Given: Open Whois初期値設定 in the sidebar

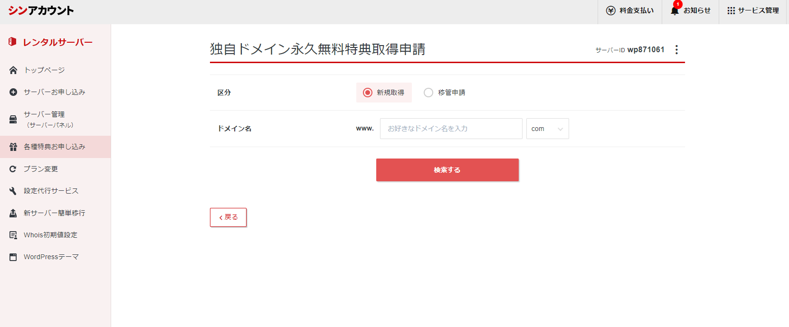Looking at the screenshot, I should pos(50,235).
